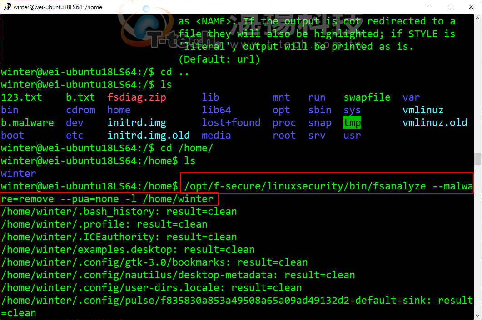Screen dimensions: 482x320
Task: Click the 'vmlinuz.old' entry
Action: [435, 123]
